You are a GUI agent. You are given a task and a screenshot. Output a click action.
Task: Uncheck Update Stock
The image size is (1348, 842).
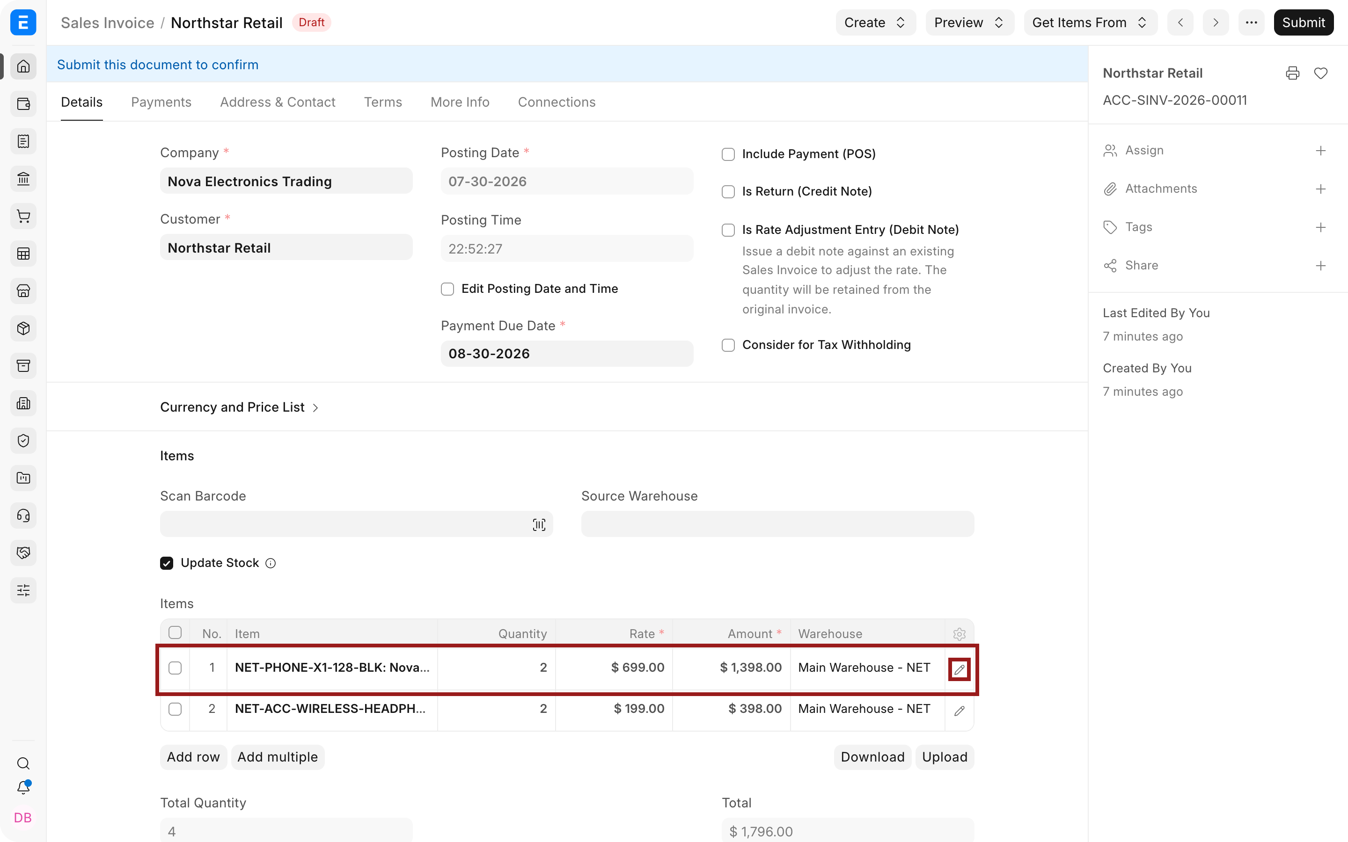pos(167,563)
